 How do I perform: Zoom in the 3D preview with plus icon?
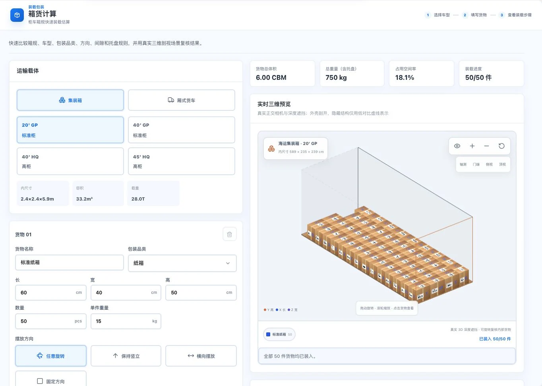[x=472, y=146]
